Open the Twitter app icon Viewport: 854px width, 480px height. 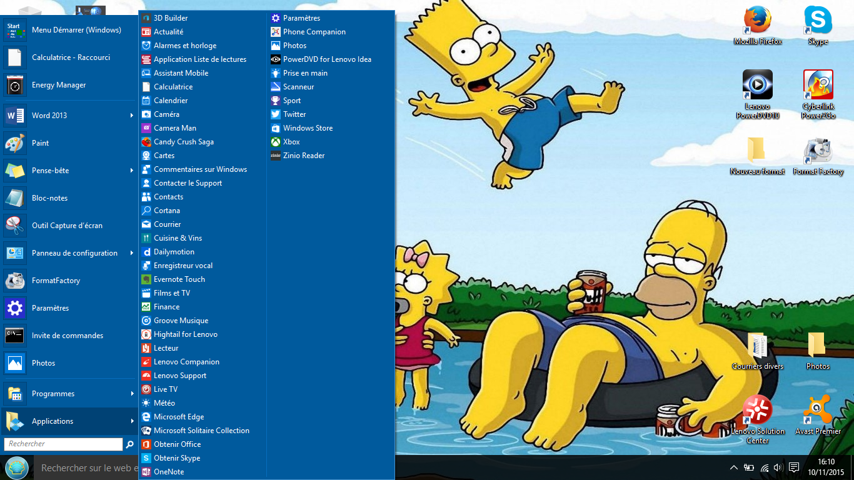point(276,114)
